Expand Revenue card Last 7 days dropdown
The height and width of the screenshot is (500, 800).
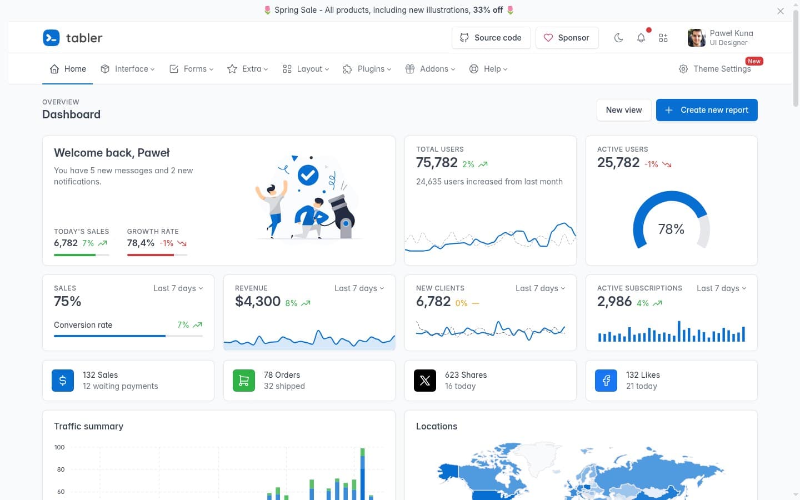tap(359, 288)
